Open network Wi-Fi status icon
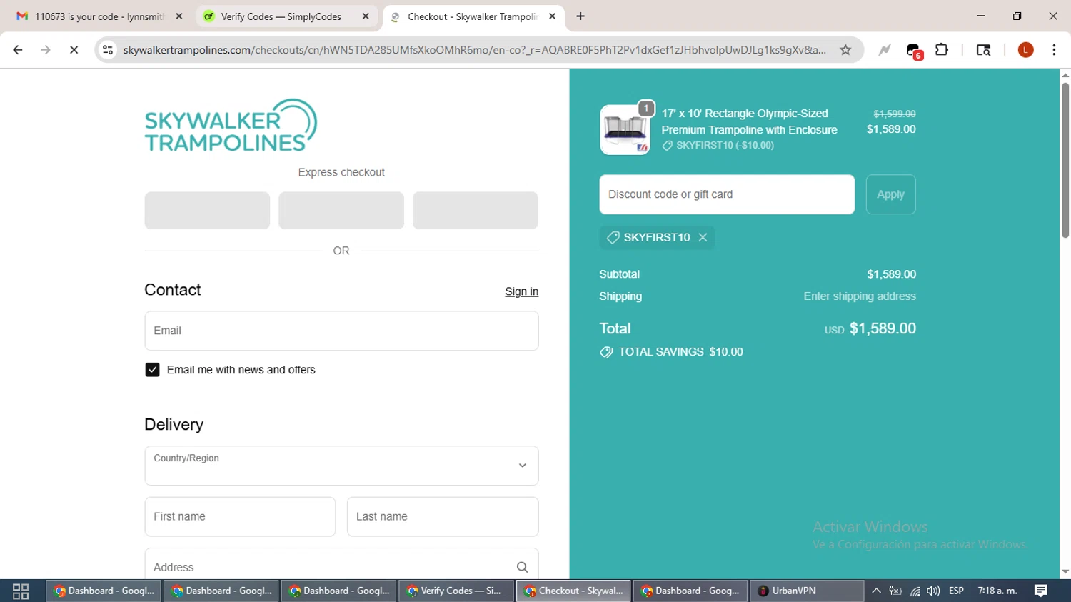The image size is (1071, 602). coord(915,591)
